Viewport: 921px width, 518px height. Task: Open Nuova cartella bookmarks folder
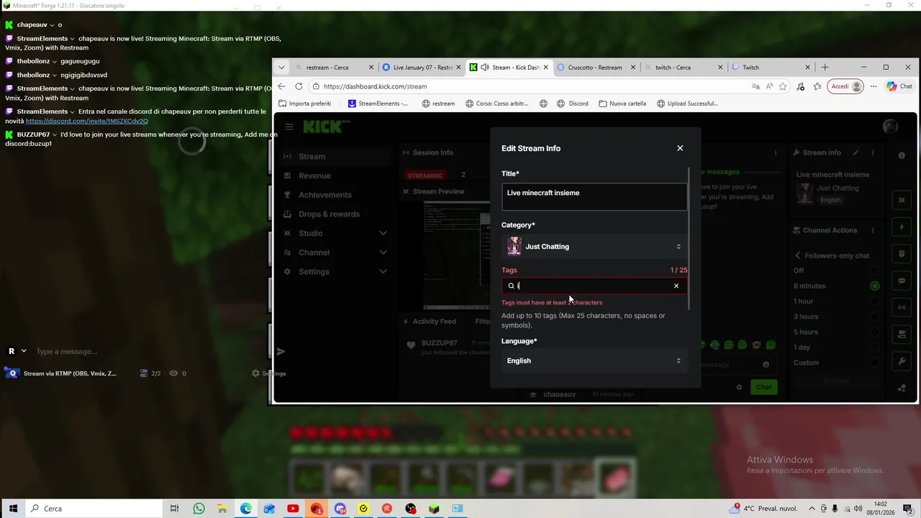tap(622, 103)
